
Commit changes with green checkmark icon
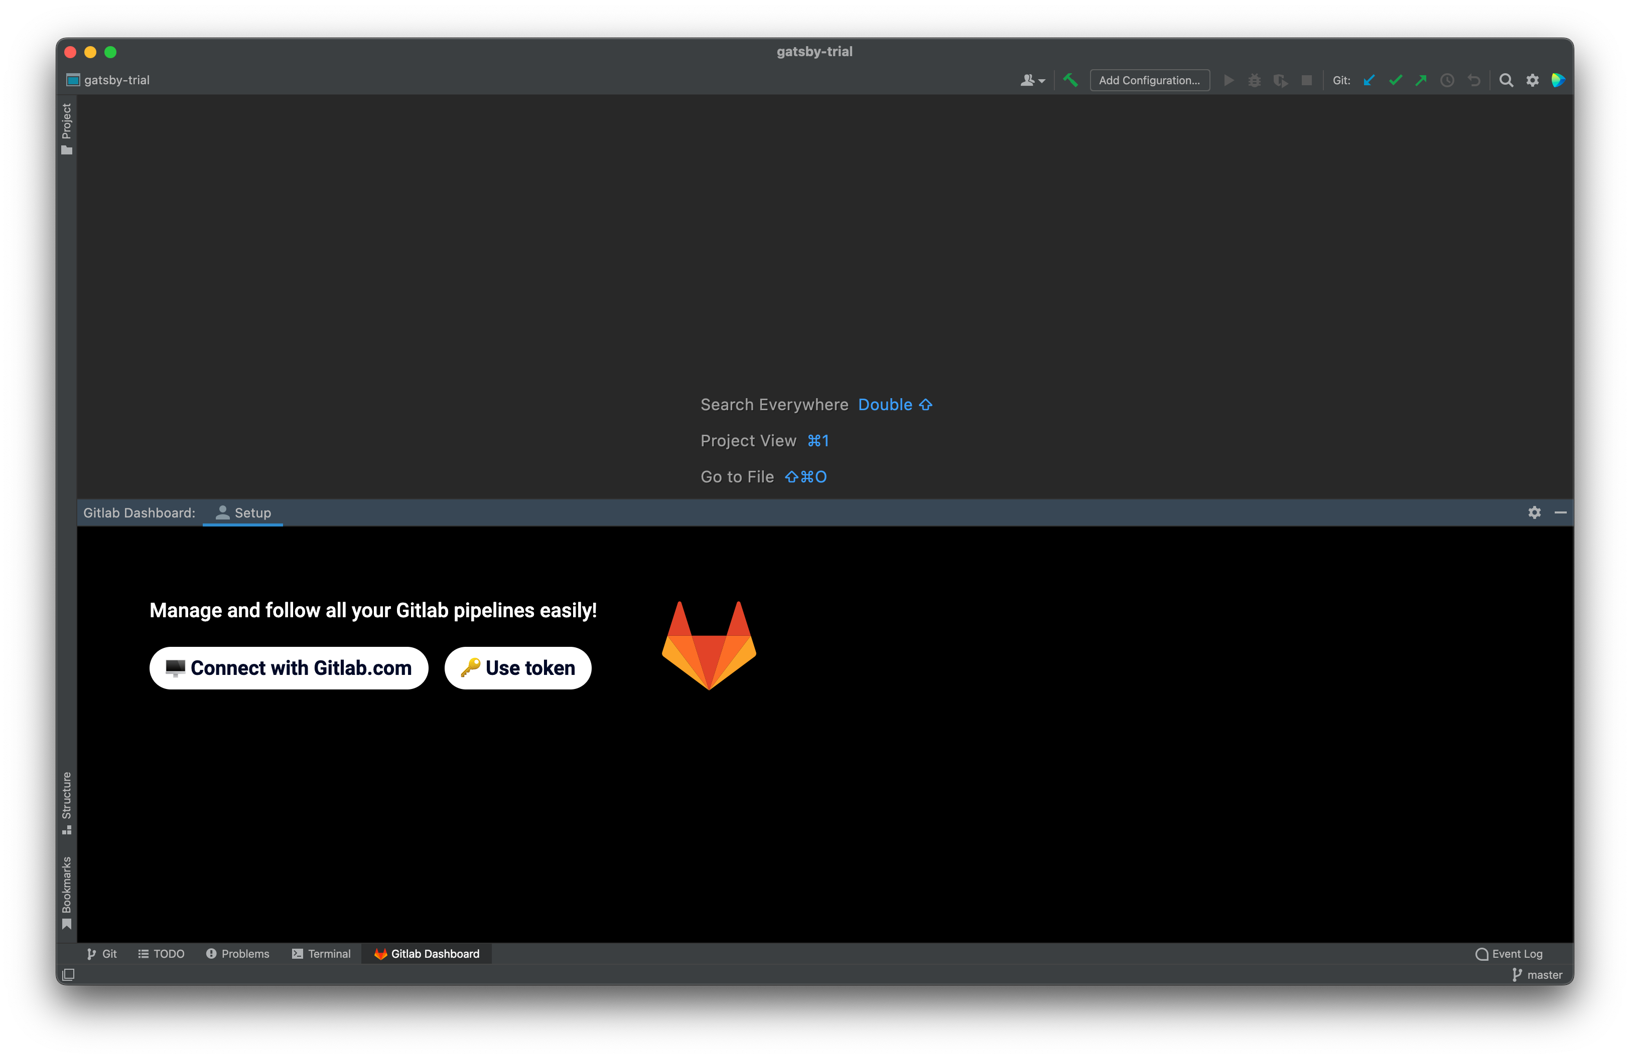tap(1395, 81)
